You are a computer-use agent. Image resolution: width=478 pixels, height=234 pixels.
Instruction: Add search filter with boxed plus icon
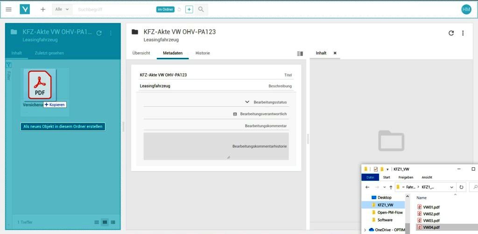(190, 9)
